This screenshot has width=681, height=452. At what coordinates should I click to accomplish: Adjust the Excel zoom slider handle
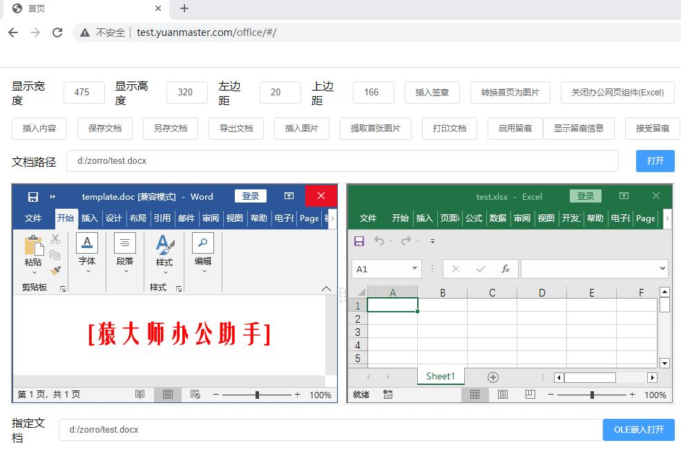pyautogui.click(x=592, y=395)
